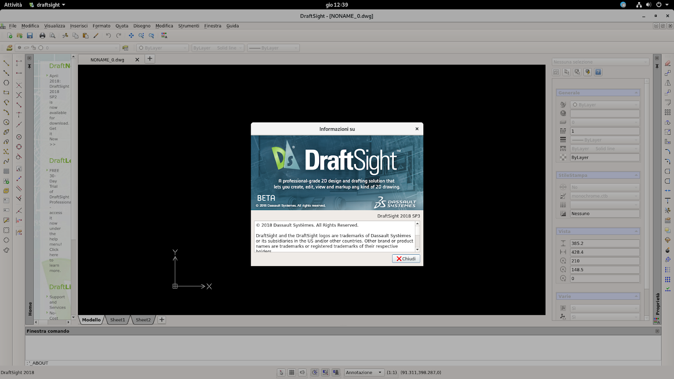Select the Spline drawing tool
Screen dimensions: 674x379
(6, 161)
